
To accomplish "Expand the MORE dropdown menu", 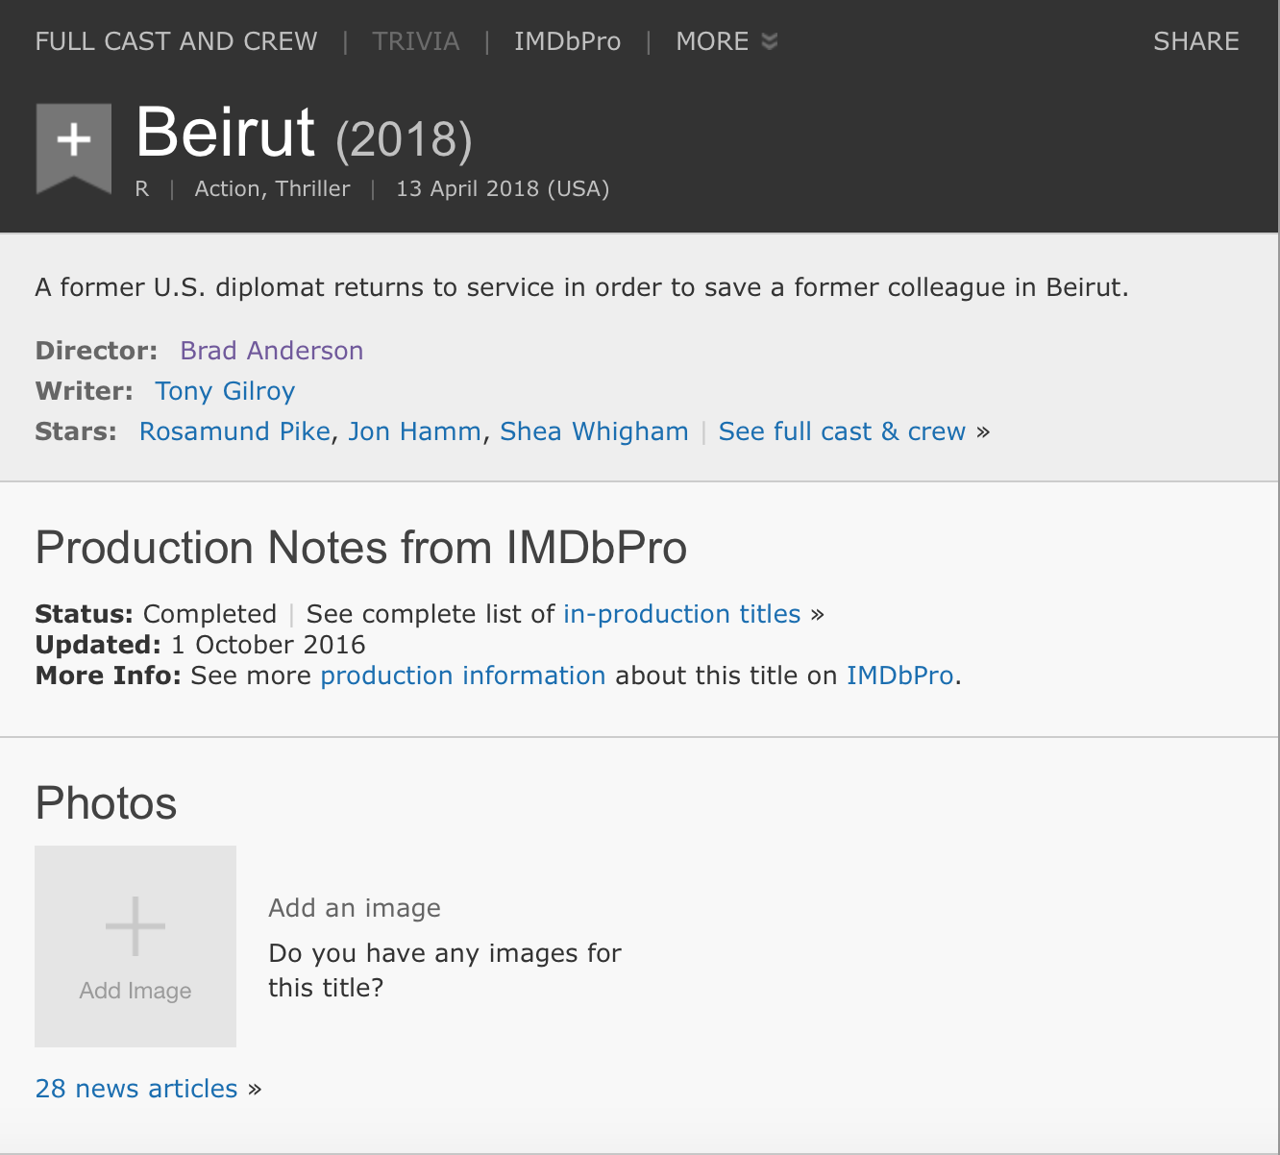I will tap(726, 41).
